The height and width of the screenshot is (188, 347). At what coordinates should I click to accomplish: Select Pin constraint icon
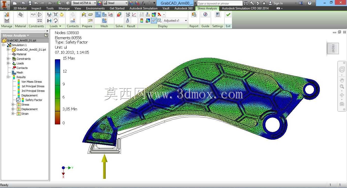pyautogui.click(x=40, y=15)
